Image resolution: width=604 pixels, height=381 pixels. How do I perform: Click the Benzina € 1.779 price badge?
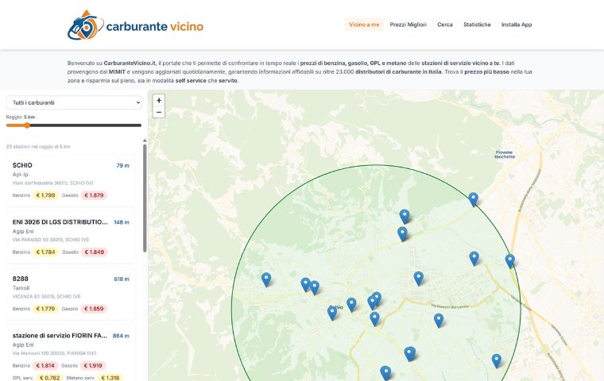coord(45,309)
